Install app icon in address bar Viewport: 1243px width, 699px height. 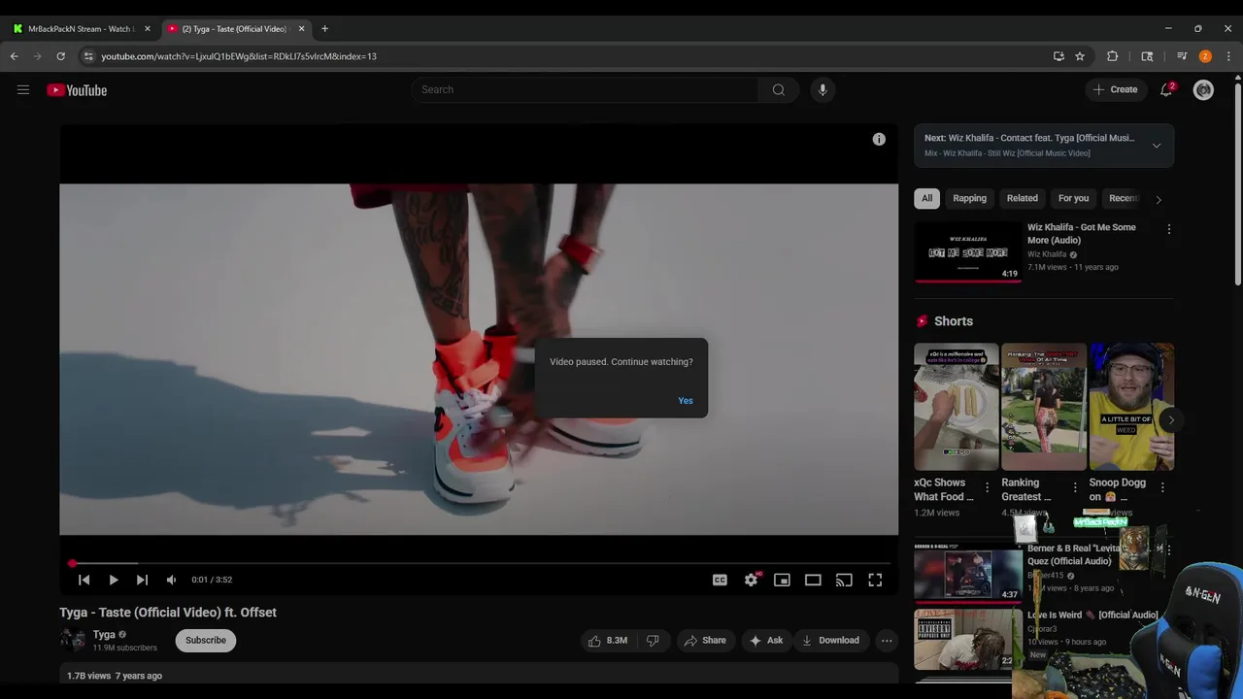point(1058,56)
